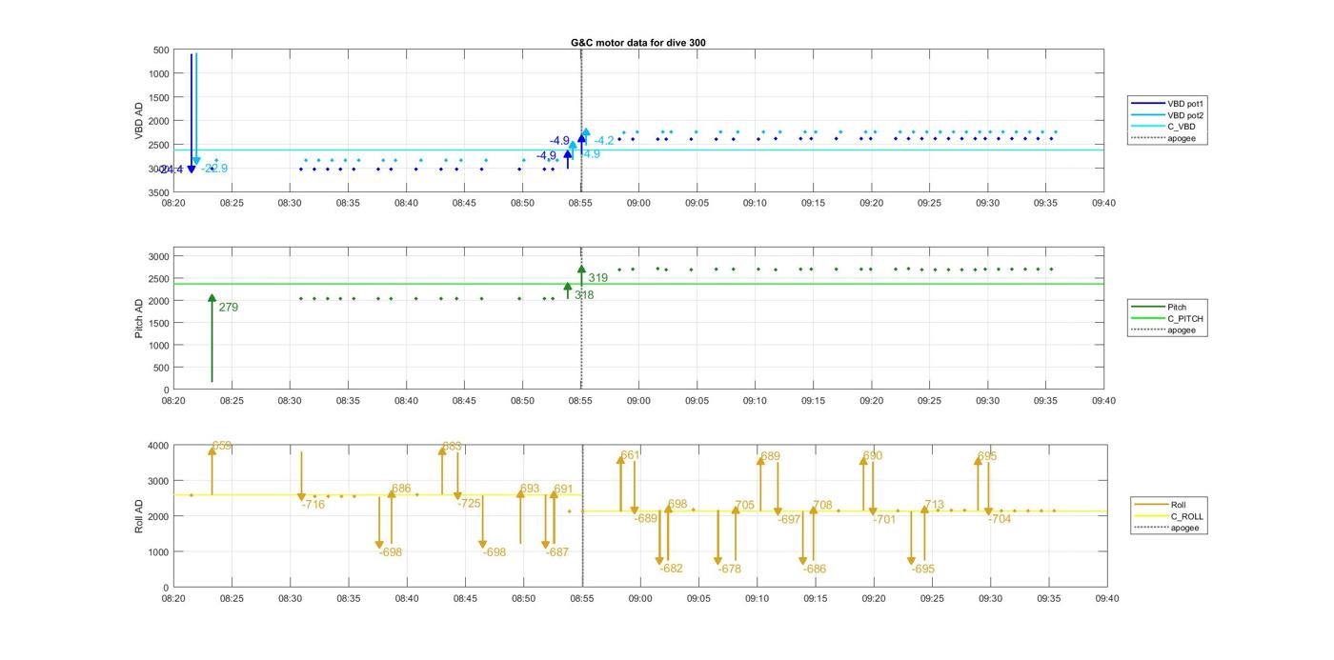Click the '690' roll label
Image resolution: width=1334 pixels, height=660 pixels.
[873, 456]
